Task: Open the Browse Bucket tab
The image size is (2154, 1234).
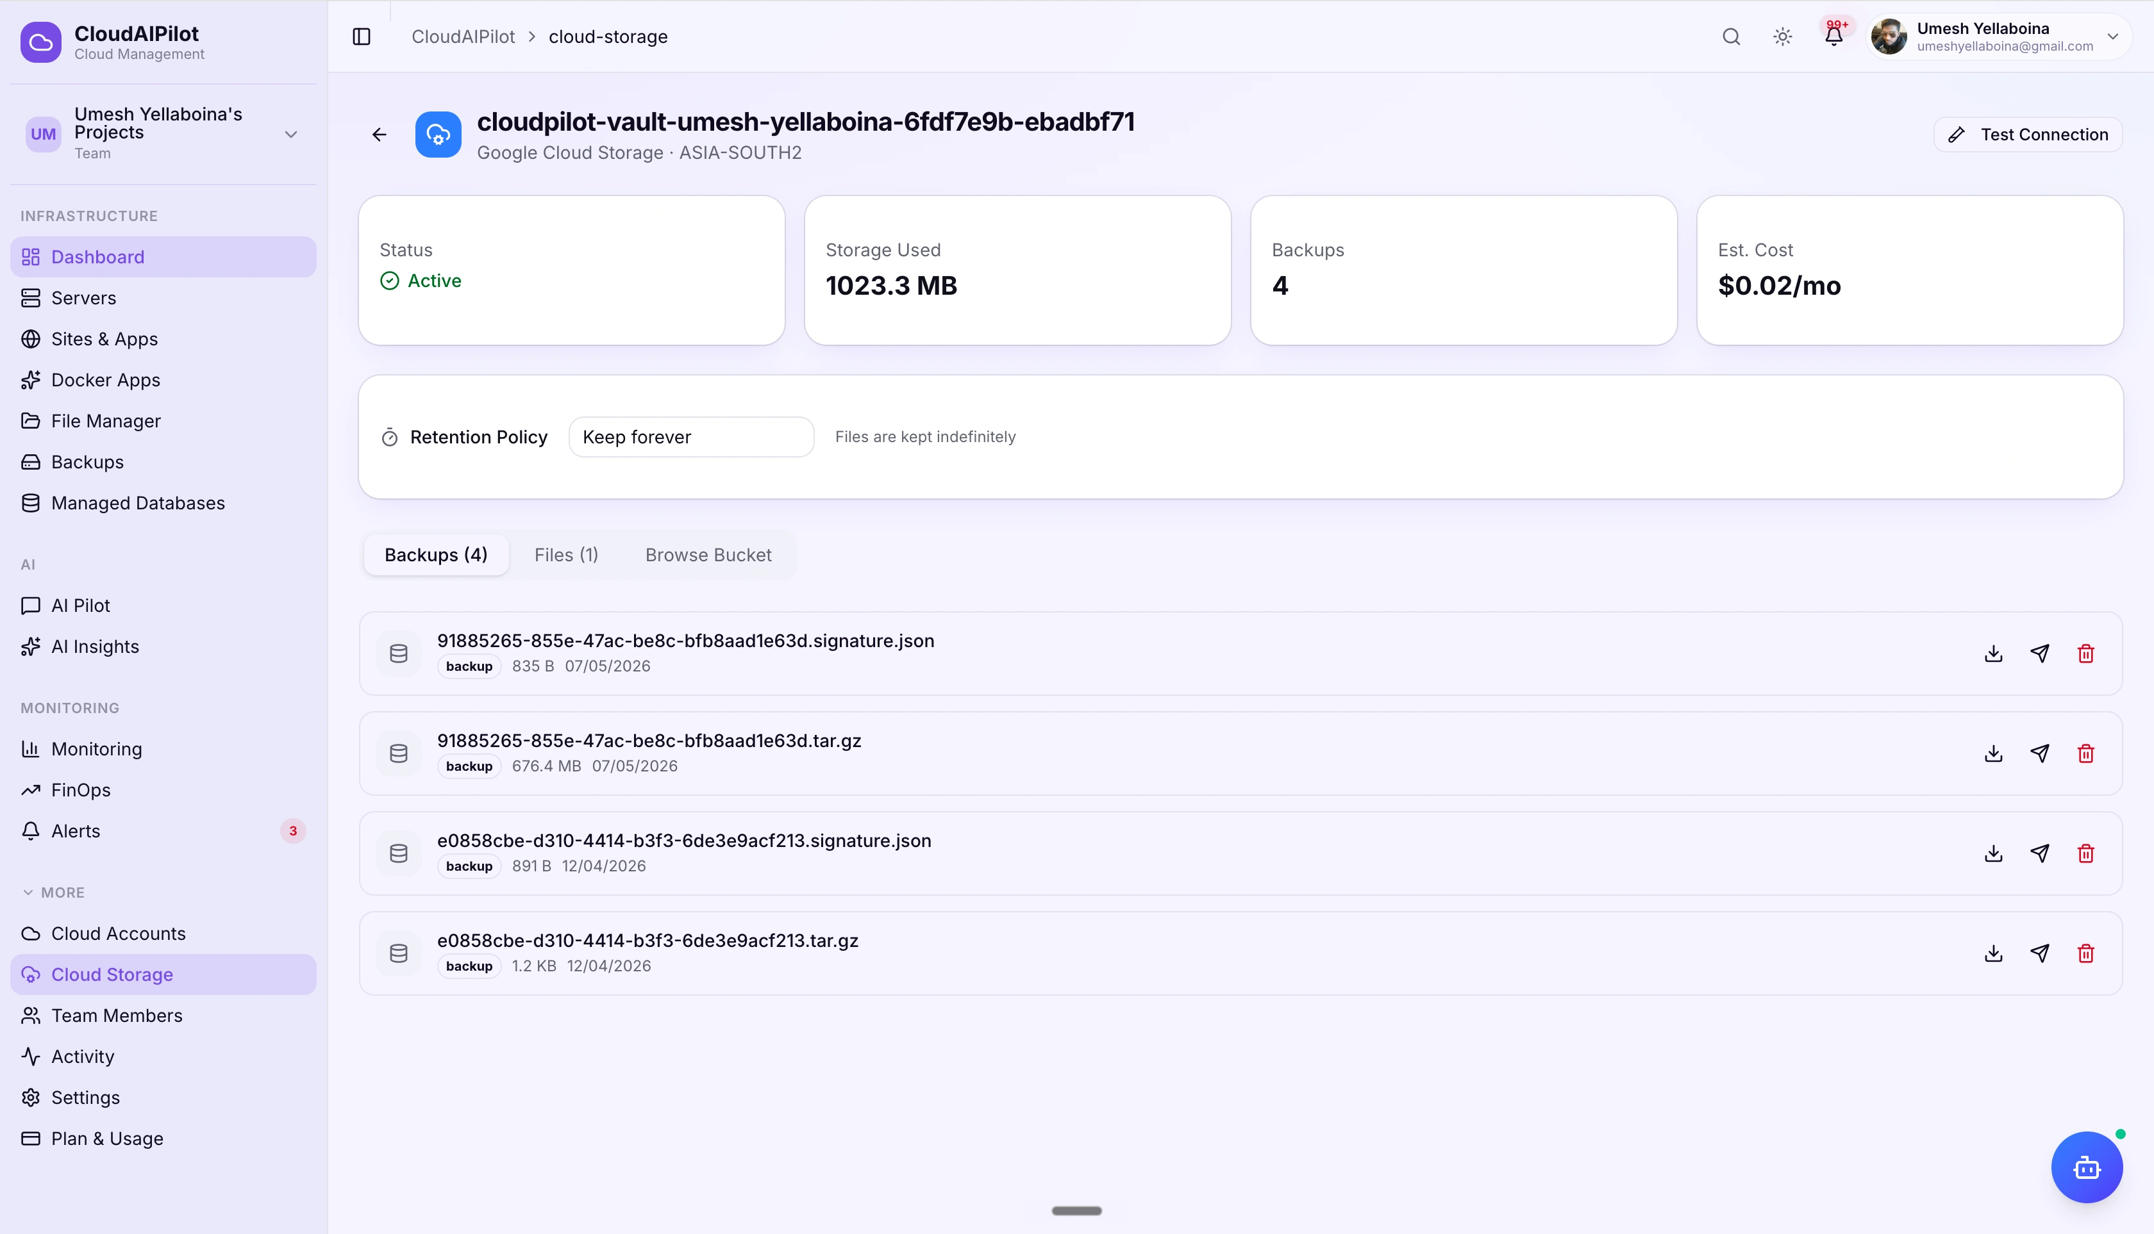Action: [x=708, y=555]
